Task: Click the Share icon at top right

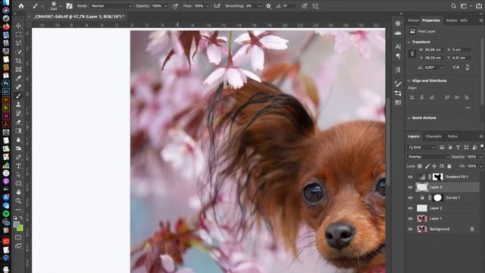Action: (x=479, y=6)
